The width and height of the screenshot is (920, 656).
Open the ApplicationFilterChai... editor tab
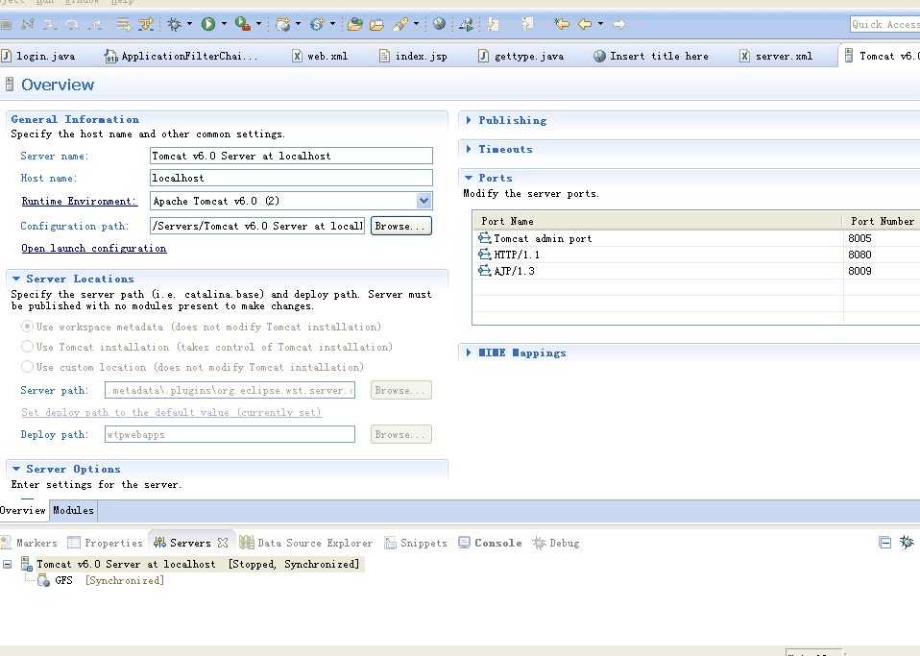click(x=182, y=56)
